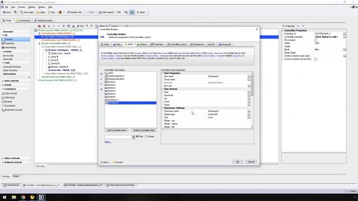Click the New toolbar button
The width and height of the screenshot is (358, 201).
coord(51,12)
